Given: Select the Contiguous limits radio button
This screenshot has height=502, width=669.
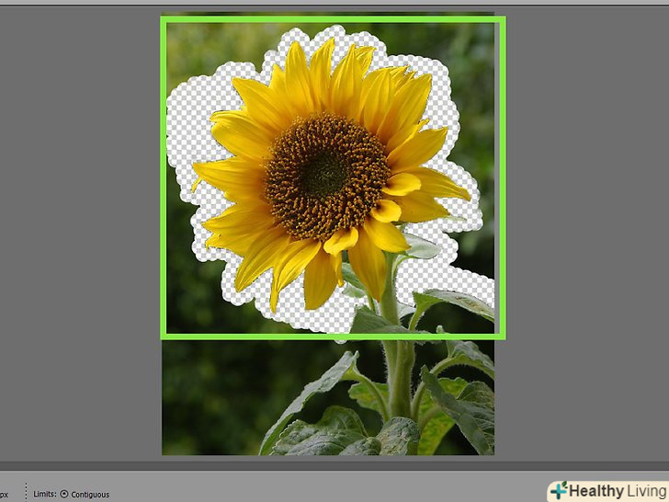Looking at the screenshot, I should (x=64, y=494).
